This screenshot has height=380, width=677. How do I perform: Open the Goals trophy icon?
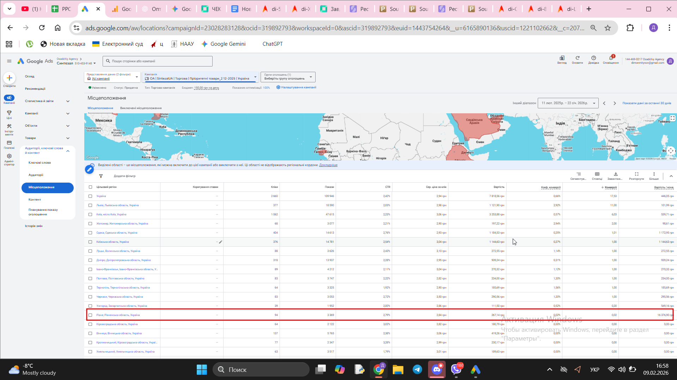[x=9, y=113]
